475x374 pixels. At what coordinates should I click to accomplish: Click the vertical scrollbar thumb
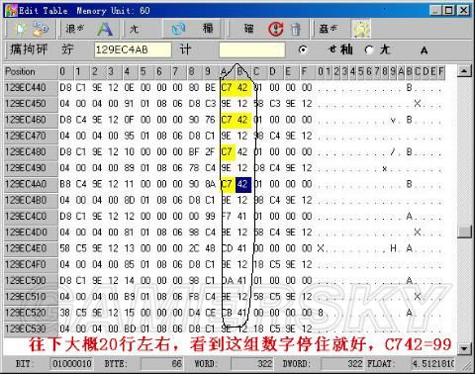coord(465,232)
